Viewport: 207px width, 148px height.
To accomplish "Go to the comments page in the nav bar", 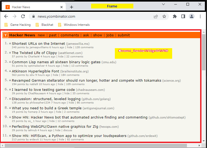I will coord(70,35).
